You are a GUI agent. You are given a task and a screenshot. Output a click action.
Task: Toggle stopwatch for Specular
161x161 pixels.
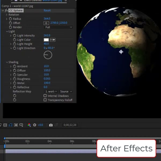[14, 75]
